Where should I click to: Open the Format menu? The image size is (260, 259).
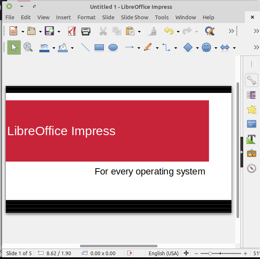(86, 17)
